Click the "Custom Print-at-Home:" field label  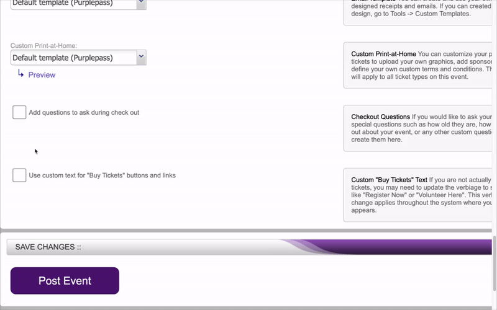tap(43, 46)
